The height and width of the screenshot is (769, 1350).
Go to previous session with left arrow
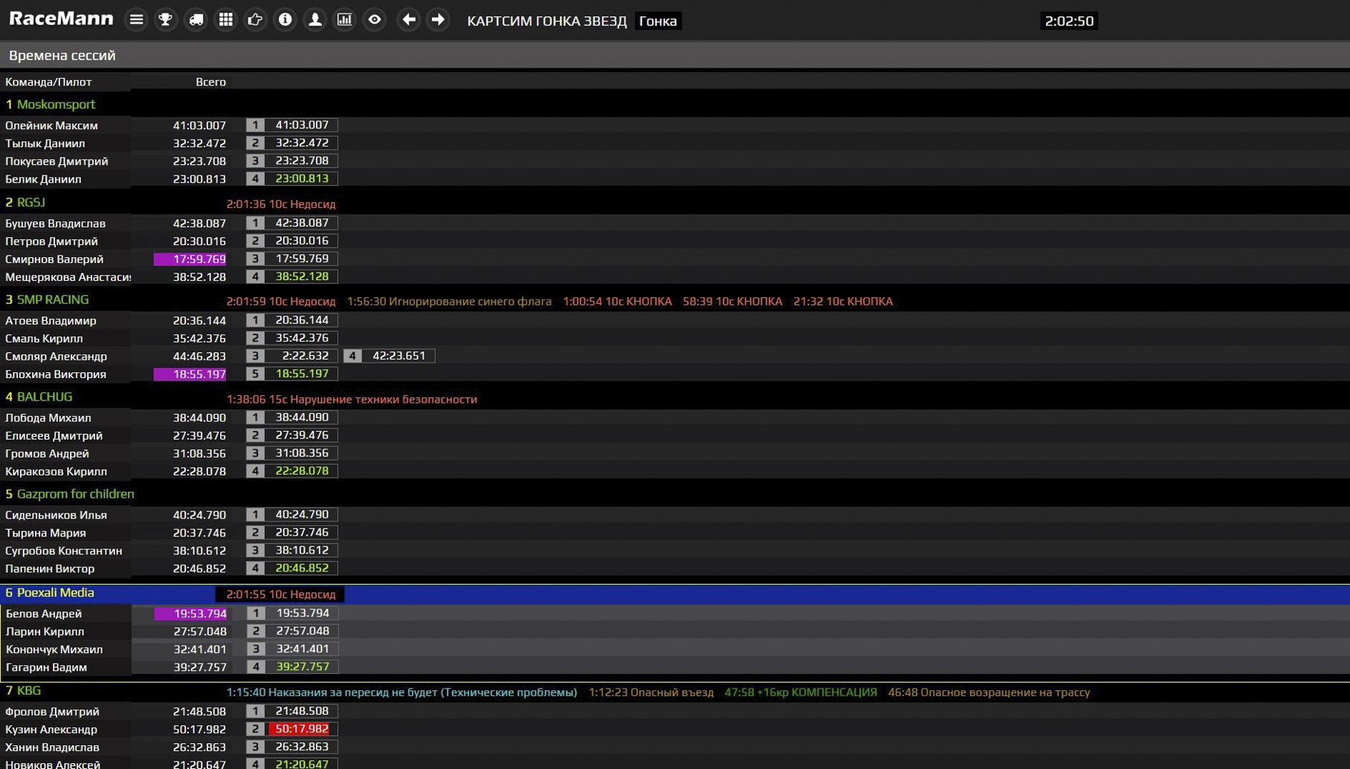pos(408,20)
